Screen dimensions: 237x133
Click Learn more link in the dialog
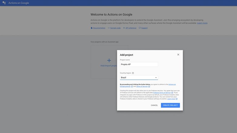point(171,99)
